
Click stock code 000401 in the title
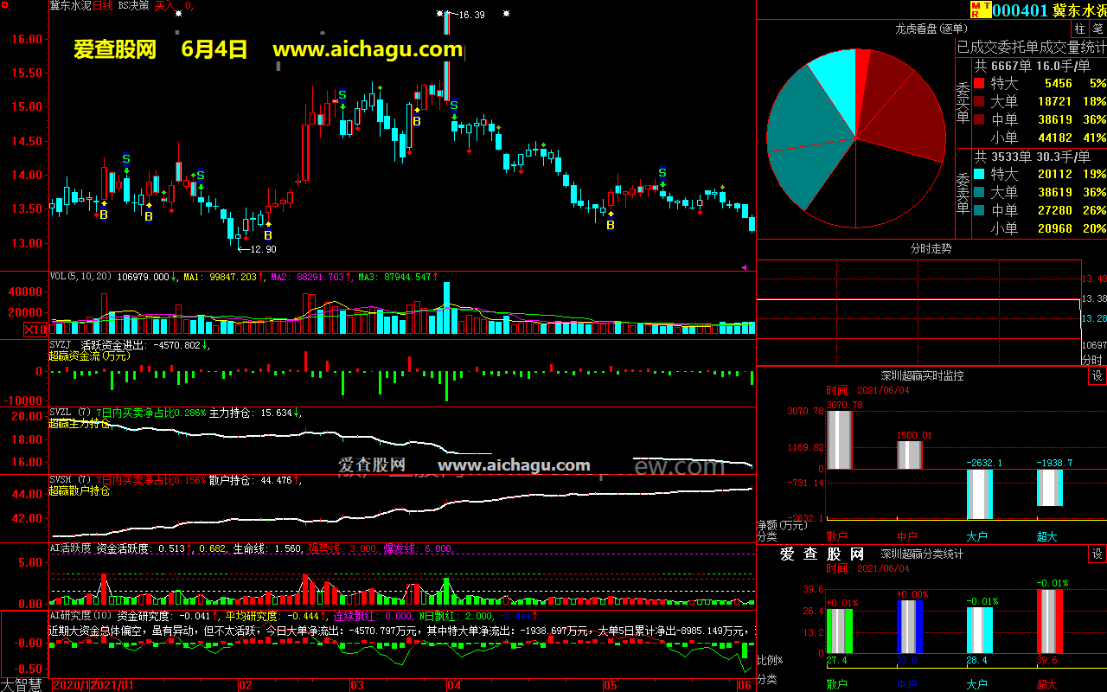(x=1021, y=10)
